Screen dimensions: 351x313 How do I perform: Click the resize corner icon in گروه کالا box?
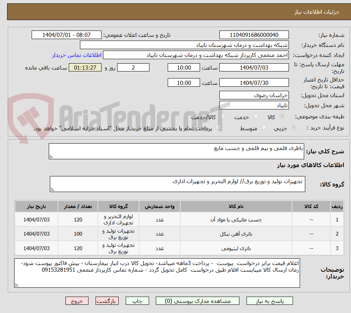53,189
